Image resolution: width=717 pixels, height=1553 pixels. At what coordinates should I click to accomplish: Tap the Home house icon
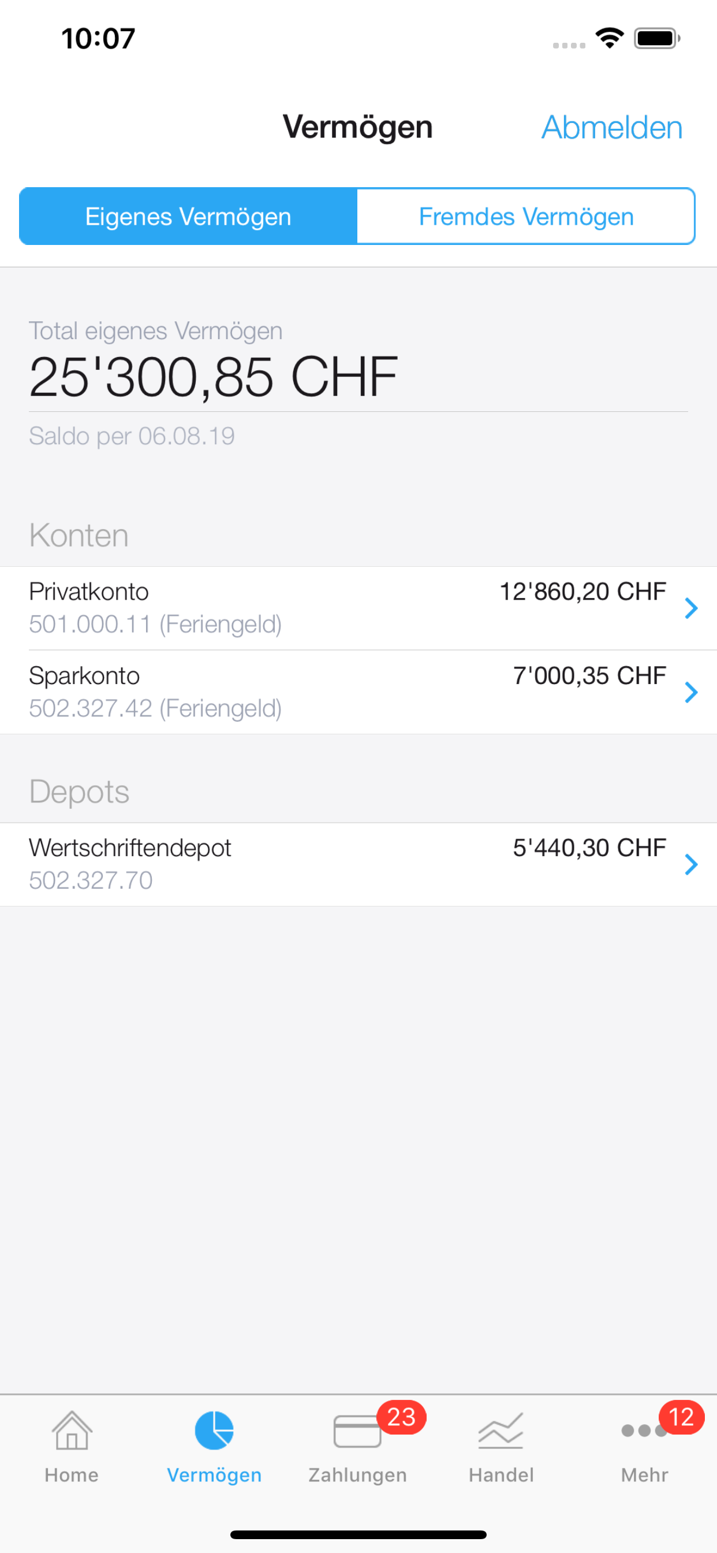pos(72,1430)
